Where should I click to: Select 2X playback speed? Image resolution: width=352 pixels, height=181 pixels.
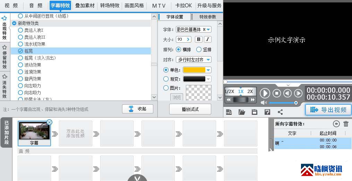(x=250, y=92)
